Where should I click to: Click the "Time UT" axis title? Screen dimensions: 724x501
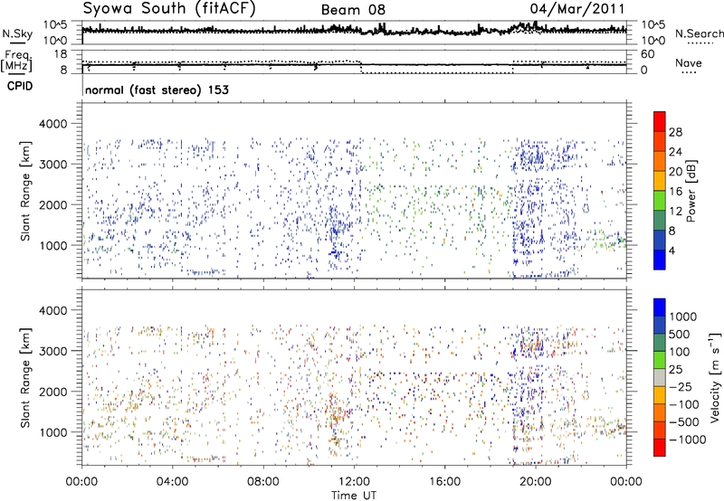354,496
